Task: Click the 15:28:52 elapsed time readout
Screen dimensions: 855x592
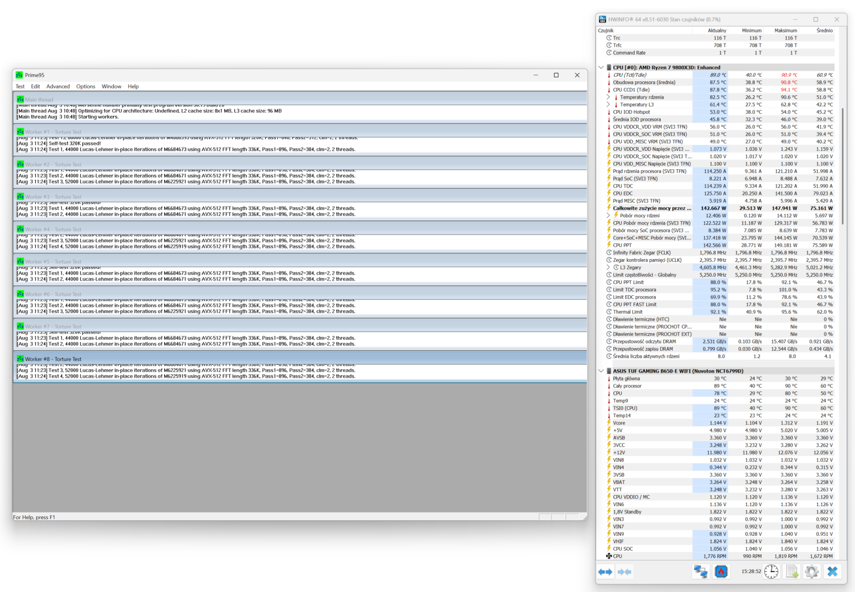Action: 751,571
